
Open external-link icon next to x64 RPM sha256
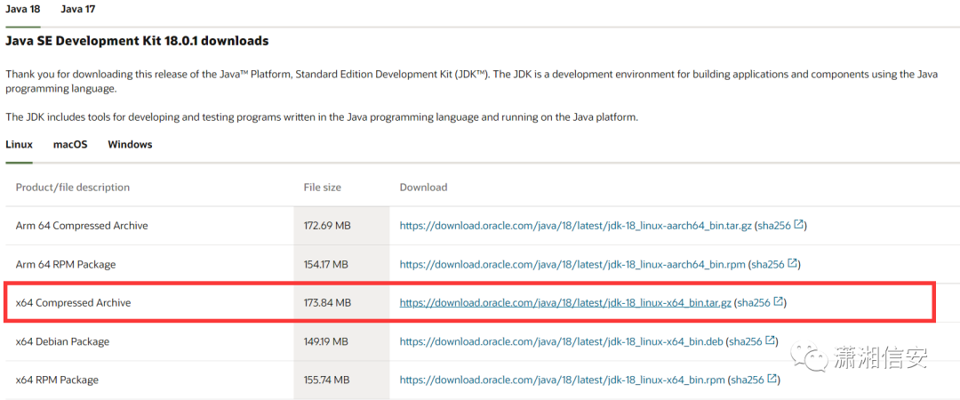772,379
